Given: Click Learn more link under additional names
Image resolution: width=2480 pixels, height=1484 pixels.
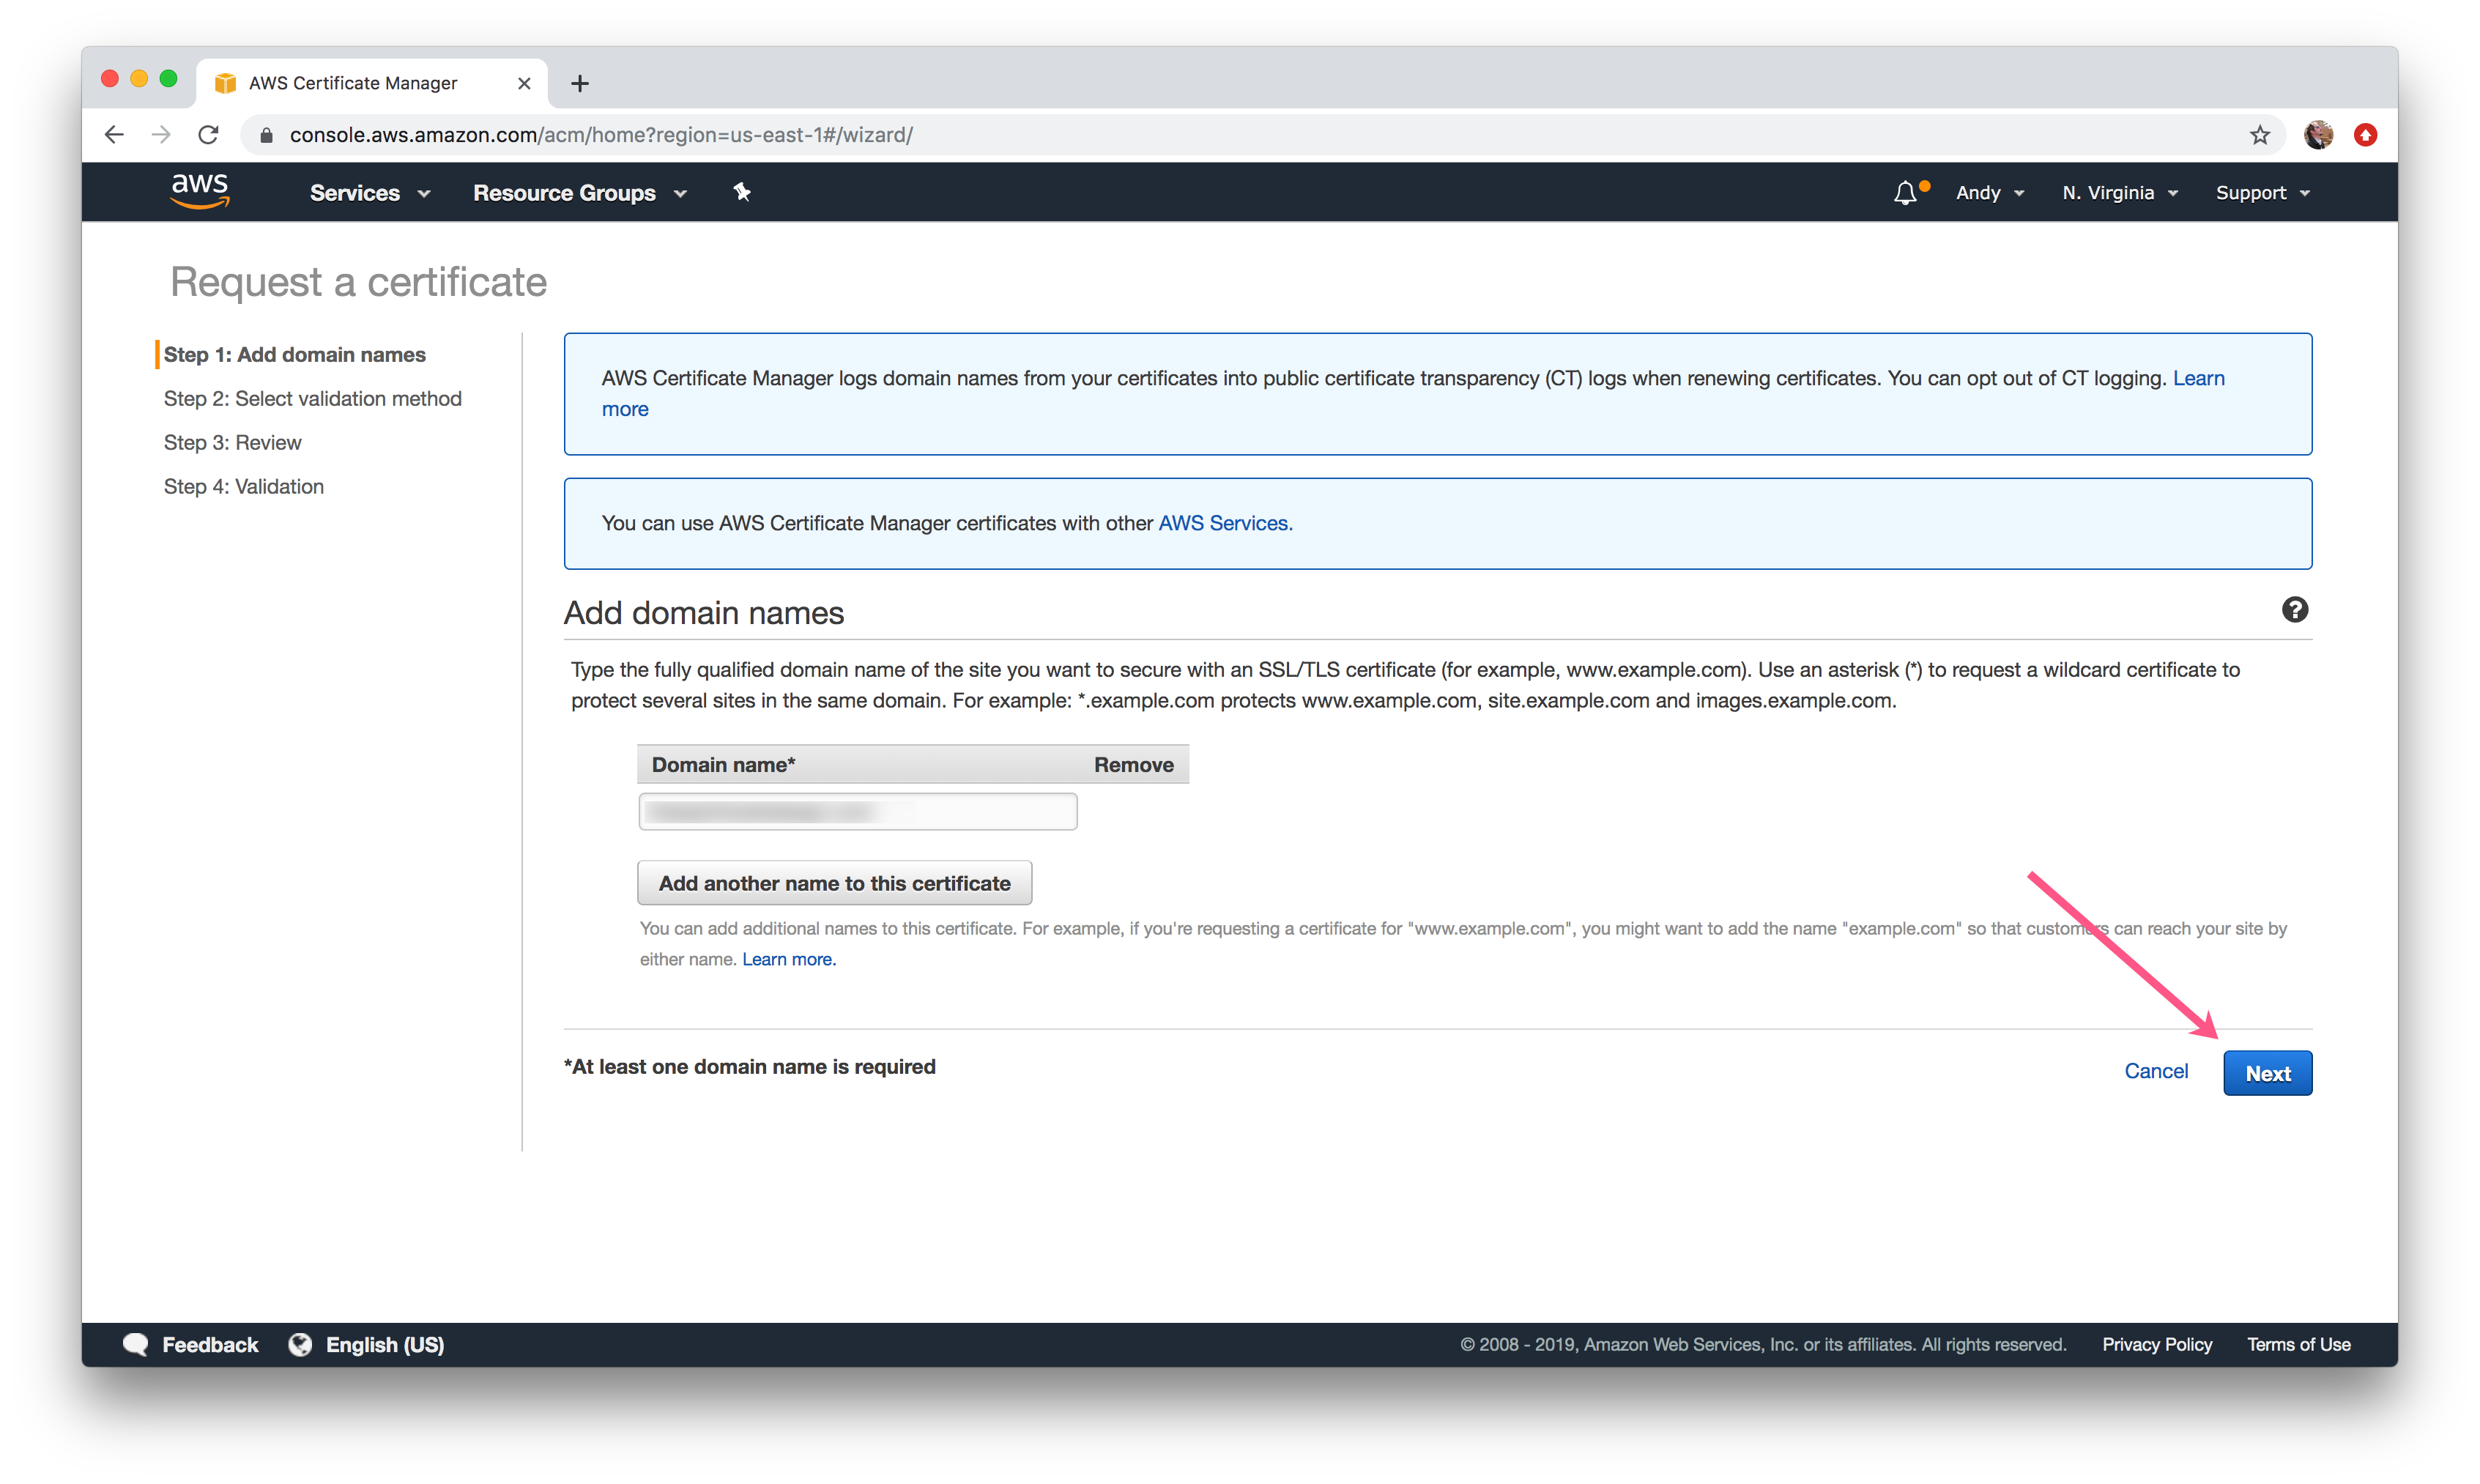Looking at the screenshot, I should click(787, 959).
